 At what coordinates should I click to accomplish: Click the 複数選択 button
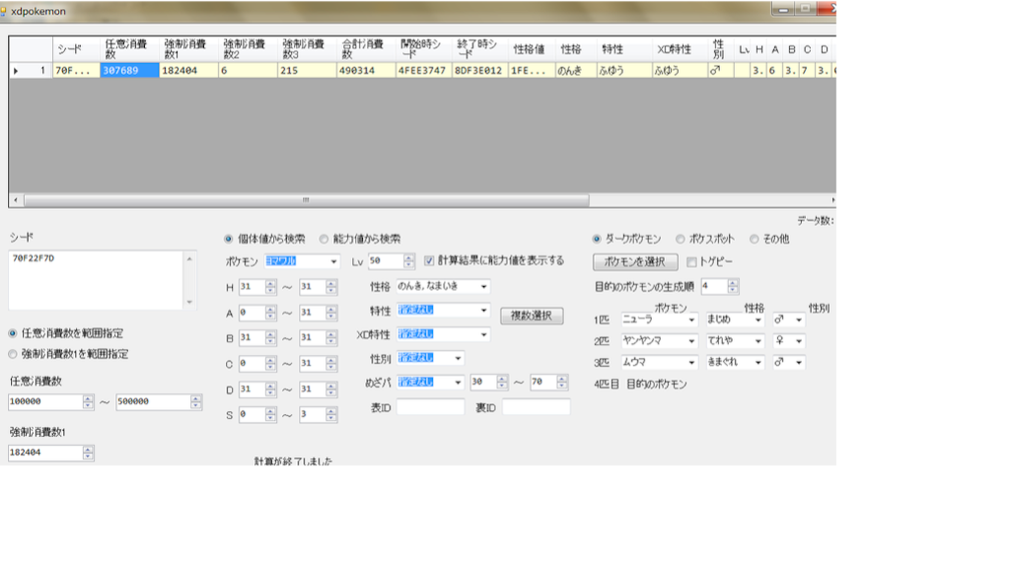click(x=532, y=316)
